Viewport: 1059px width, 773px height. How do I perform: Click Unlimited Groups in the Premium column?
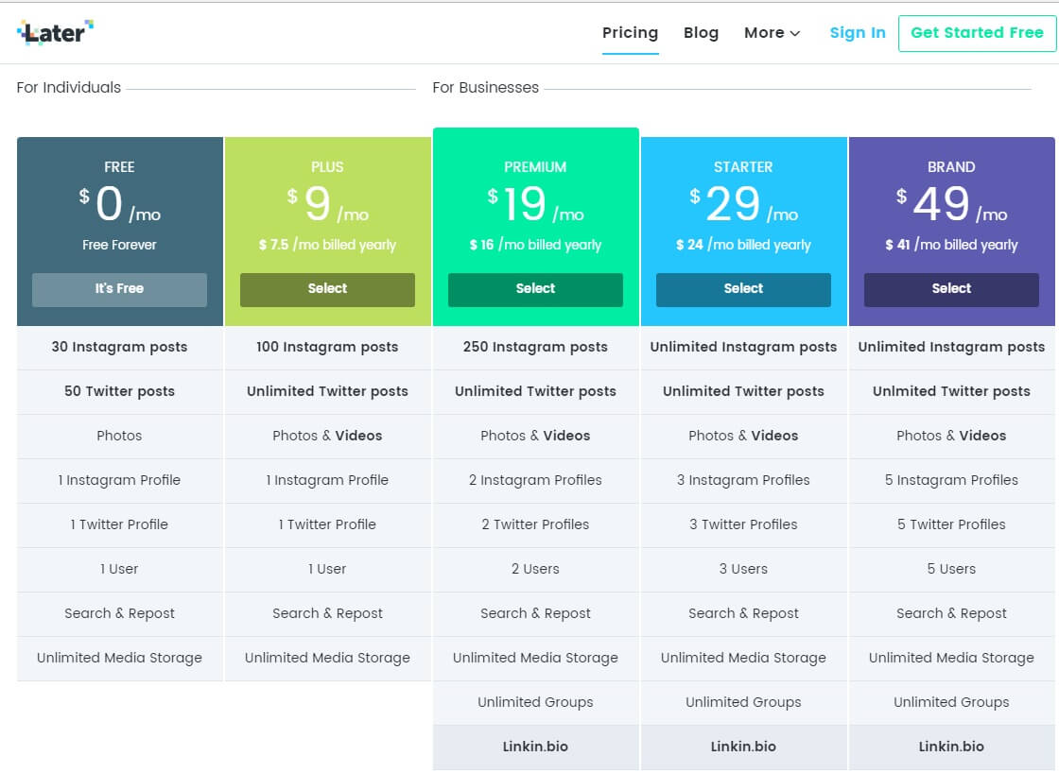tap(535, 702)
